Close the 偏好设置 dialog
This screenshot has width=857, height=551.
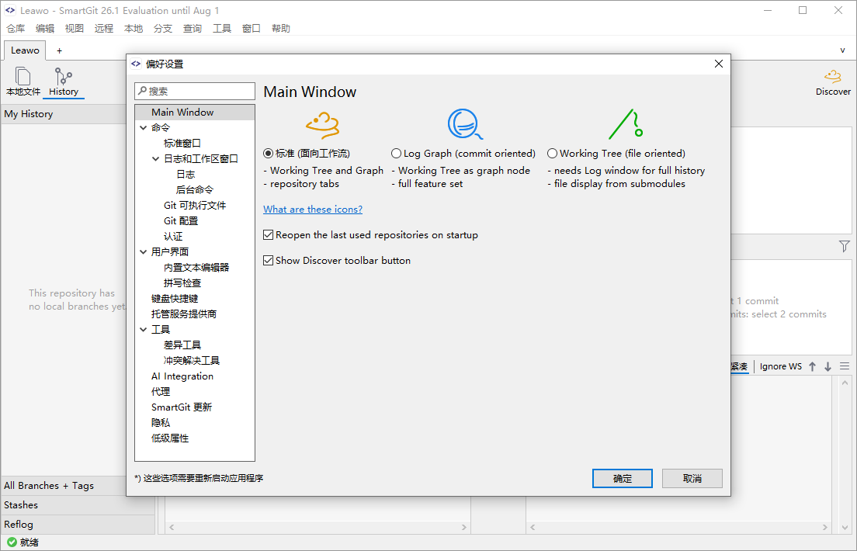pyautogui.click(x=719, y=64)
